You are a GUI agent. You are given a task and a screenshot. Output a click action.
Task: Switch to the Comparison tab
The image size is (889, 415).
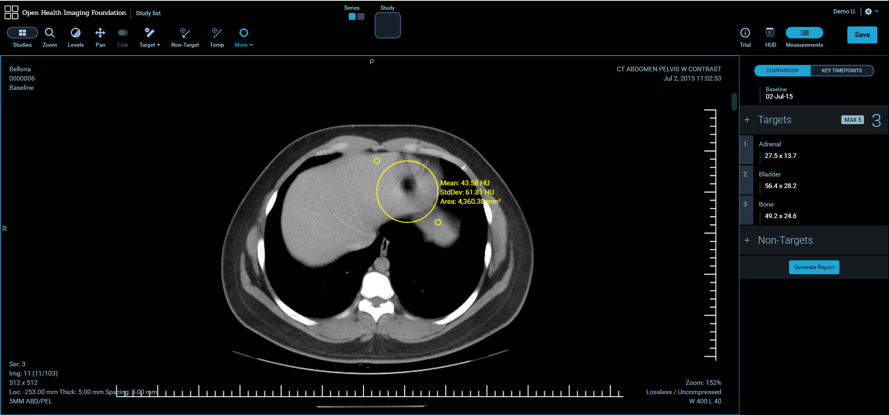tap(782, 70)
